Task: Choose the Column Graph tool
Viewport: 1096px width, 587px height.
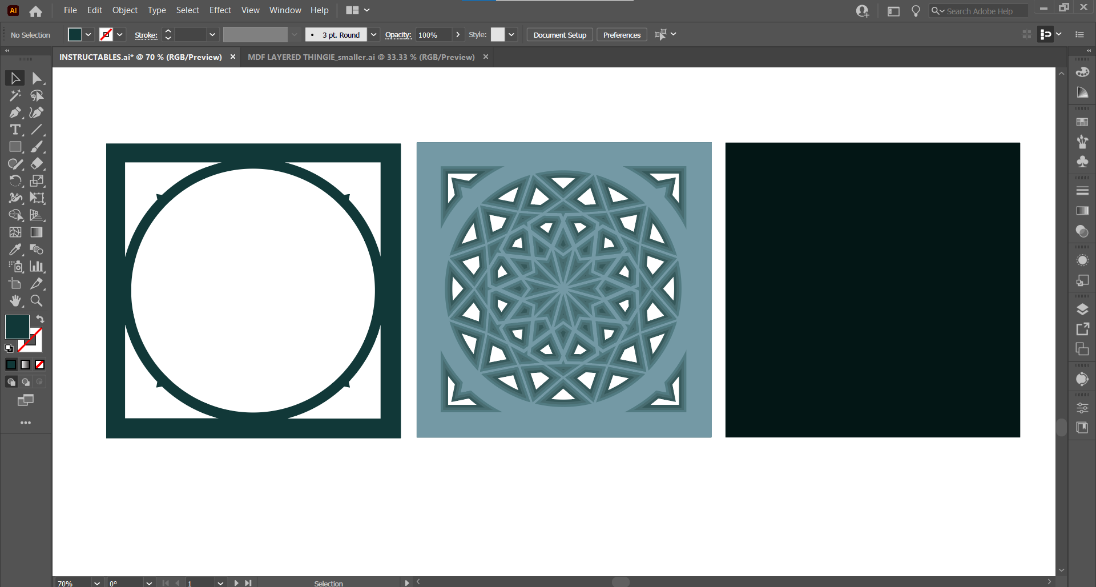Action: [x=37, y=267]
